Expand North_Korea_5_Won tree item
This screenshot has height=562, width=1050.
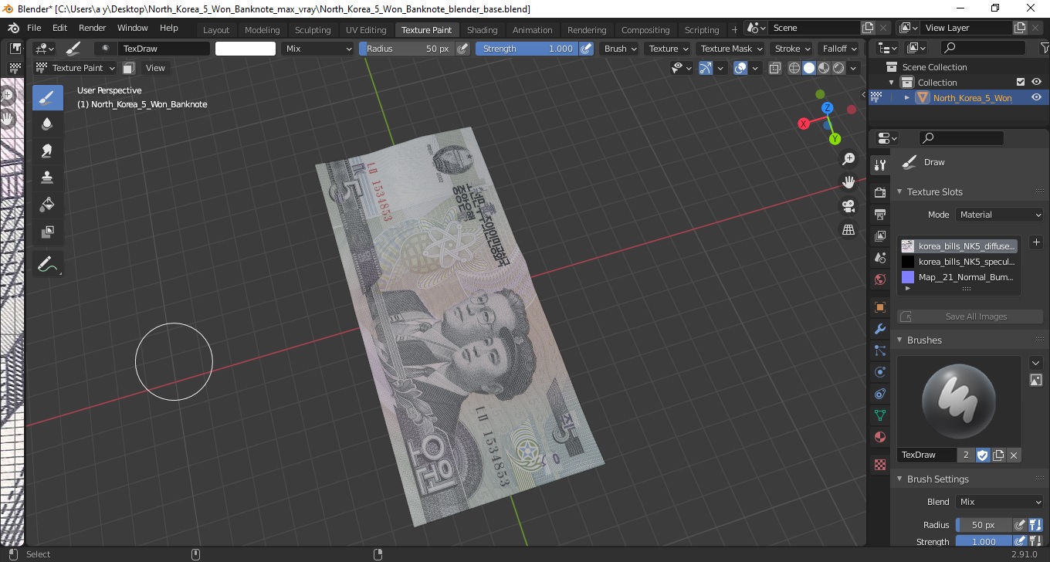907,97
